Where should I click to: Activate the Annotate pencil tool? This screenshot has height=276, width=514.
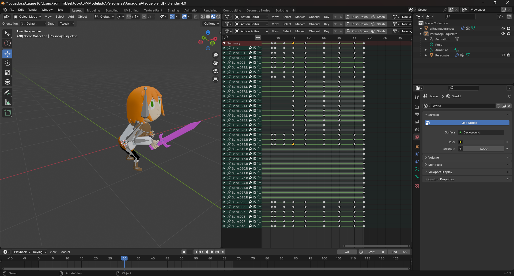click(x=7, y=93)
